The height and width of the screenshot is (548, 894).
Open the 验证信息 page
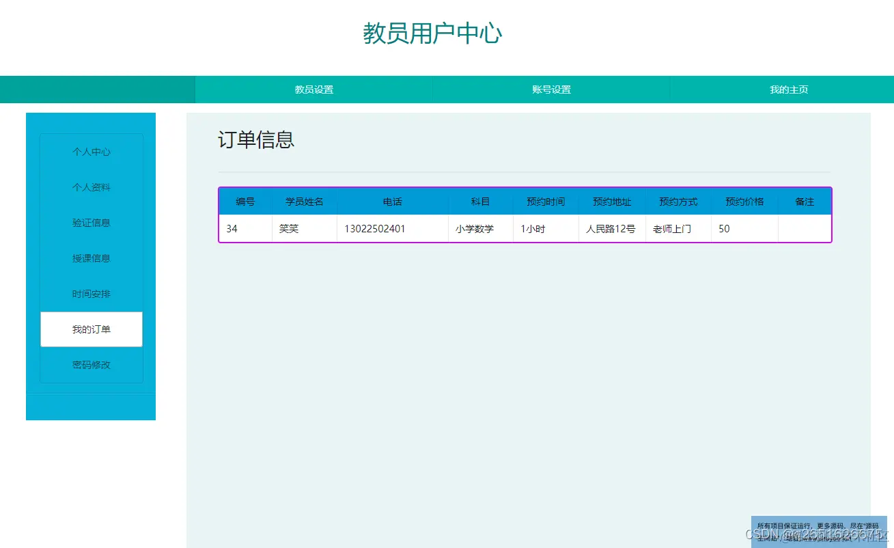92,222
